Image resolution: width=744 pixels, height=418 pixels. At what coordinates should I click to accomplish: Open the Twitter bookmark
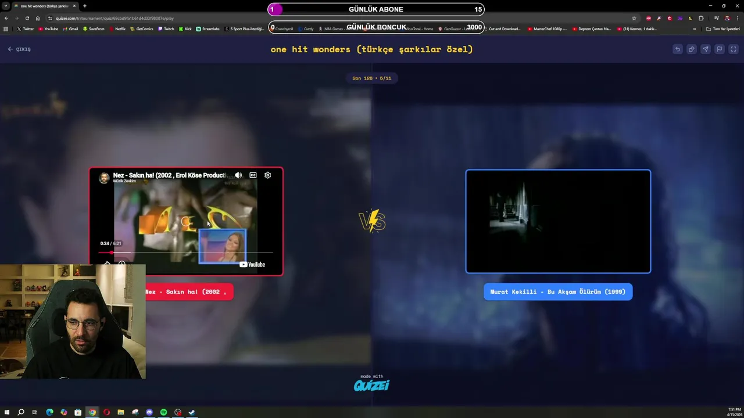[x=26, y=29]
